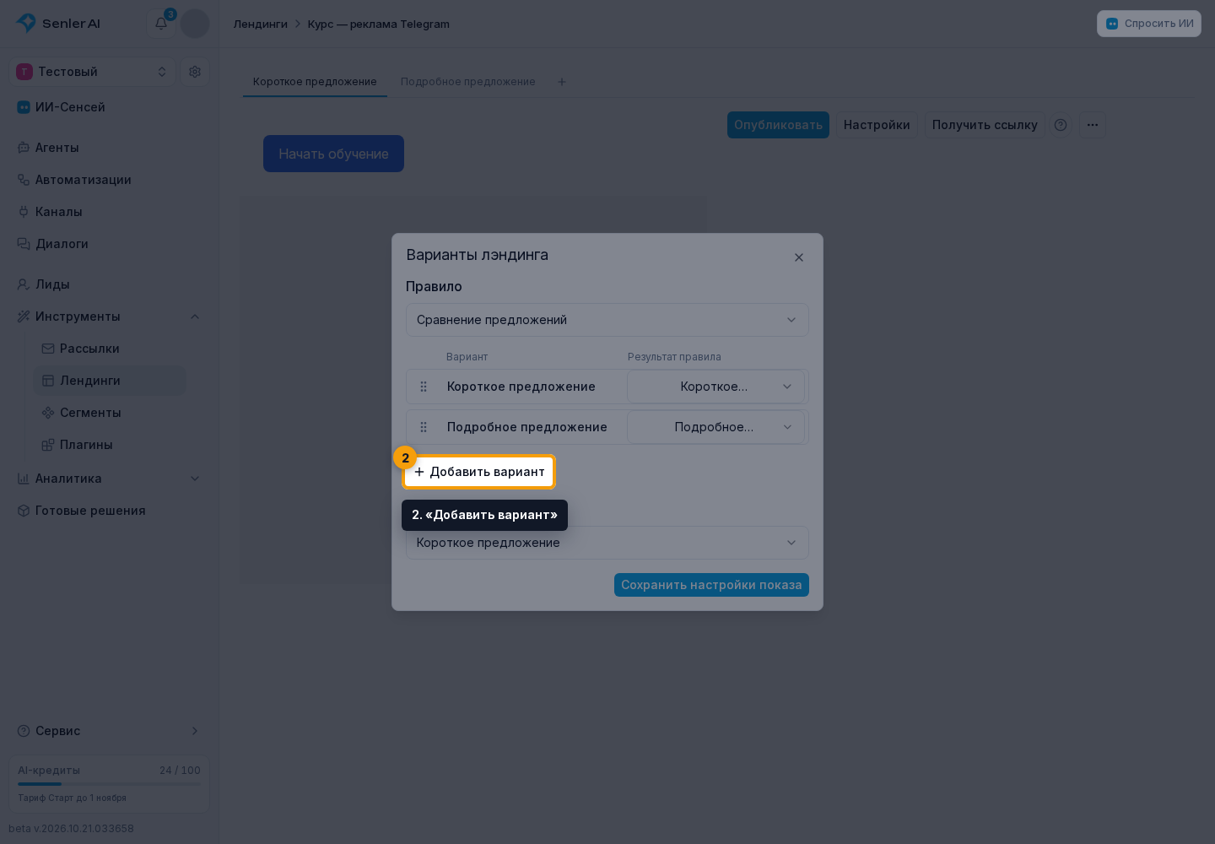Go to Каналы section
The height and width of the screenshot is (844, 1215).
tap(109, 212)
